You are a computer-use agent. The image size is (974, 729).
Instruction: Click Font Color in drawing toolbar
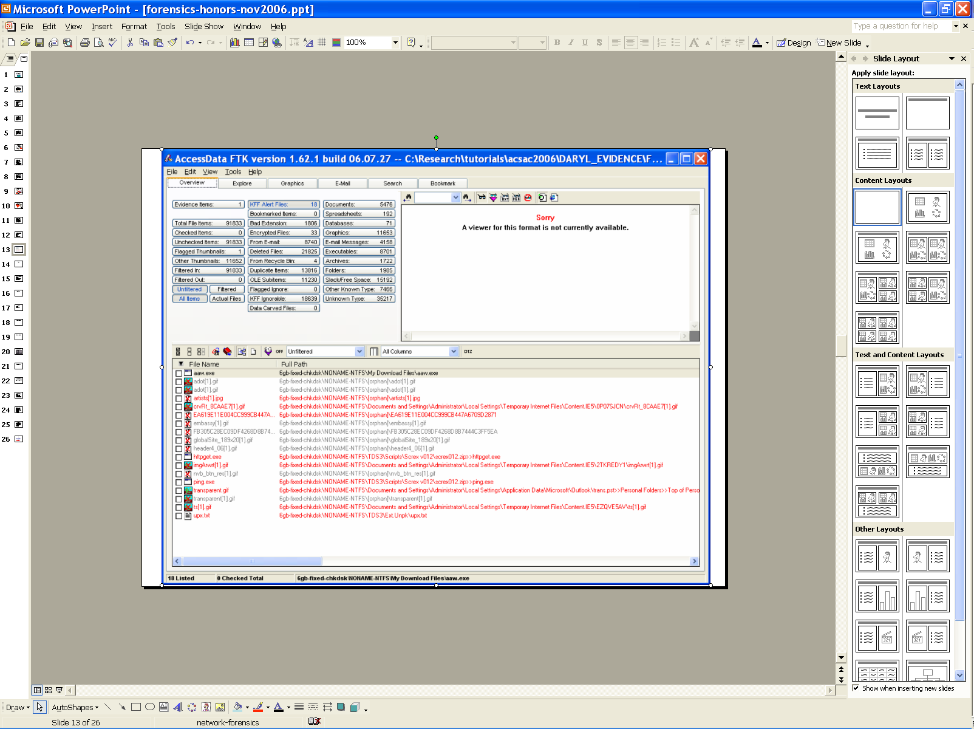coord(279,707)
